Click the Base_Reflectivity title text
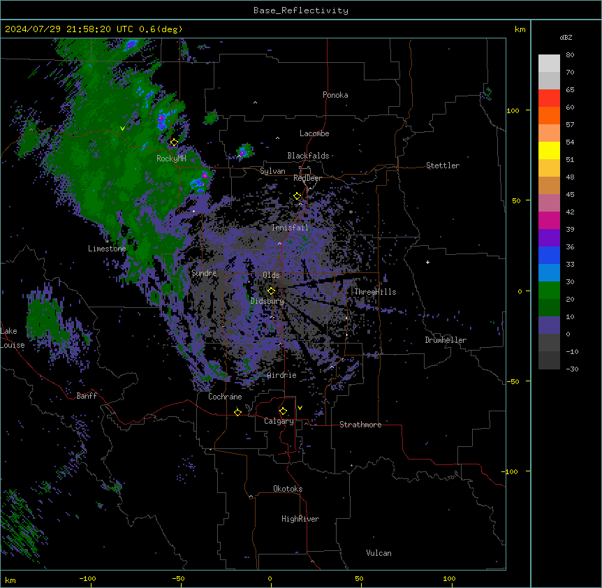602x588 pixels. click(x=301, y=10)
